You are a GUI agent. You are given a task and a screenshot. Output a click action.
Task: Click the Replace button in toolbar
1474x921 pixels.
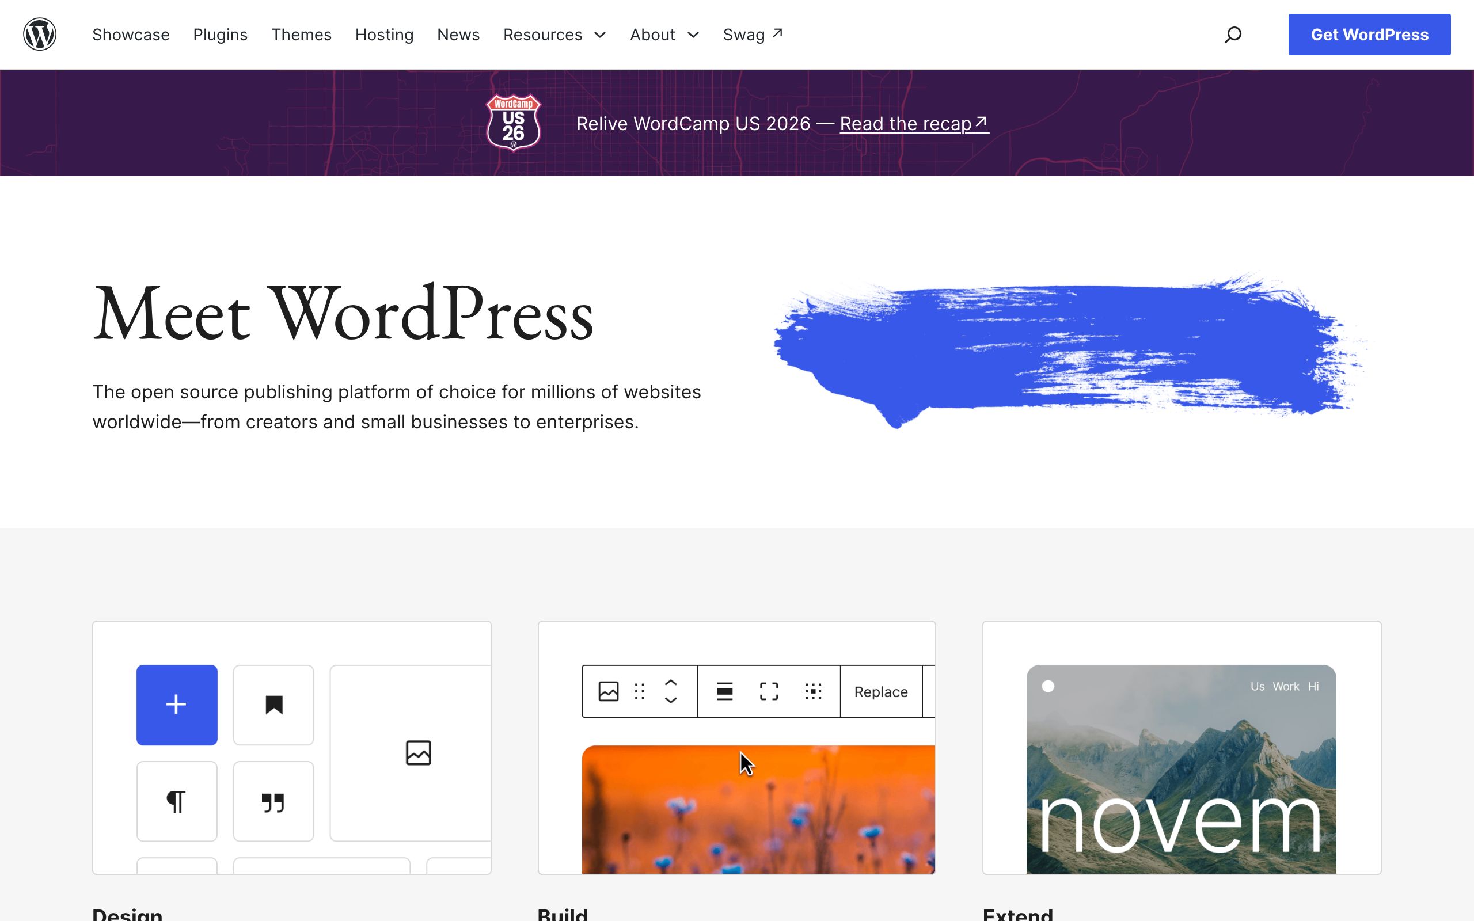tap(881, 691)
